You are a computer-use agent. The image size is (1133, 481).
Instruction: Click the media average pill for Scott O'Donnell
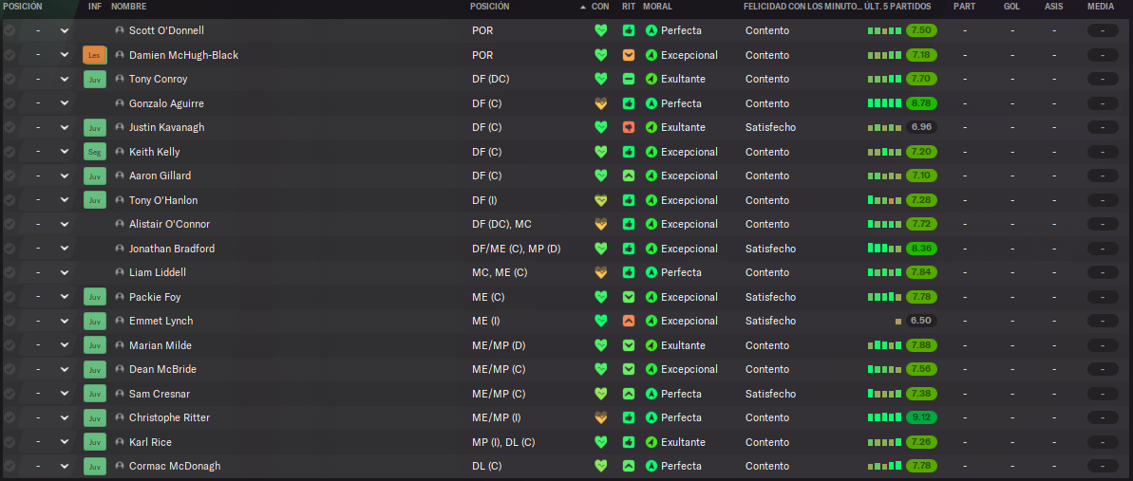(1103, 30)
